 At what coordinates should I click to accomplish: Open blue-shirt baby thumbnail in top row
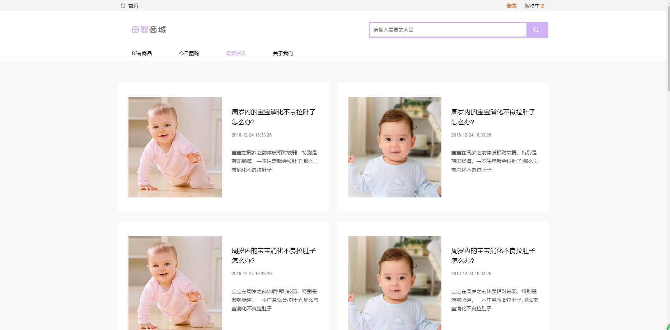[395, 147]
